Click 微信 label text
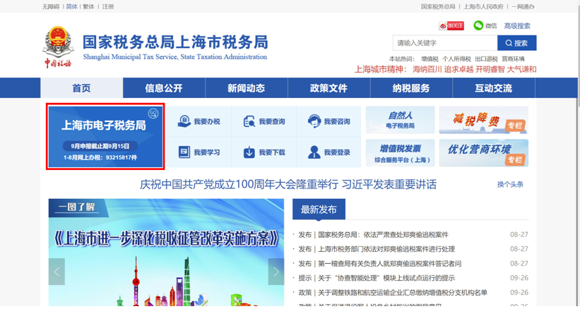This screenshot has width=580, height=309. [x=491, y=26]
